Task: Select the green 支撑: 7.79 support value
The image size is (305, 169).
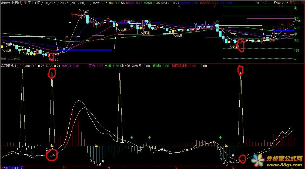Action: [112, 66]
